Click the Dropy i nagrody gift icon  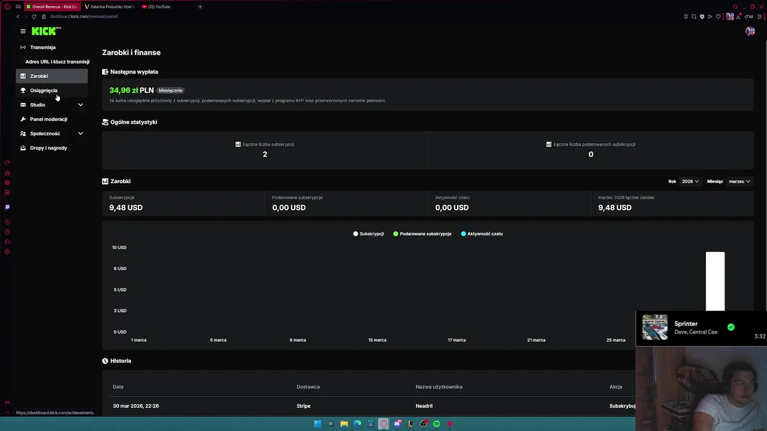[23, 148]
